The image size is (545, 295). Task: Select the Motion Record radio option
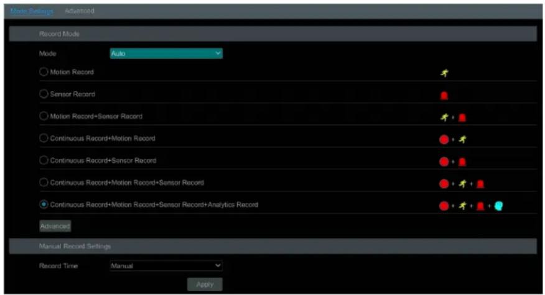(44, 72)
